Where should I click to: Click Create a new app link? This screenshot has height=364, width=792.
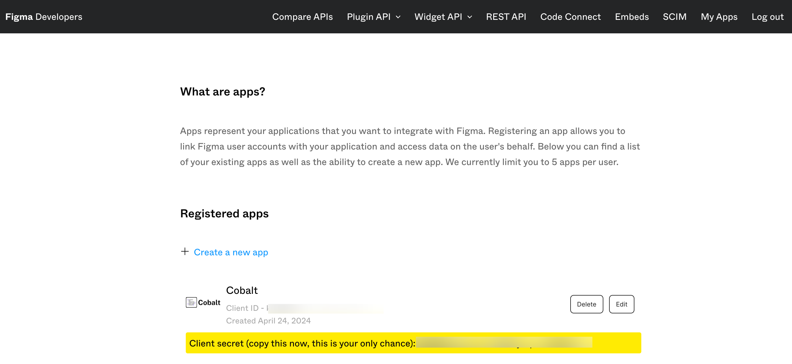pos(231,252)
